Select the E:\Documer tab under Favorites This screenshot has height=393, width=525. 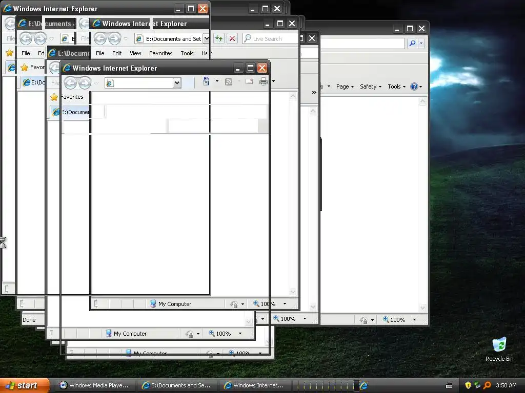[71, 112]
